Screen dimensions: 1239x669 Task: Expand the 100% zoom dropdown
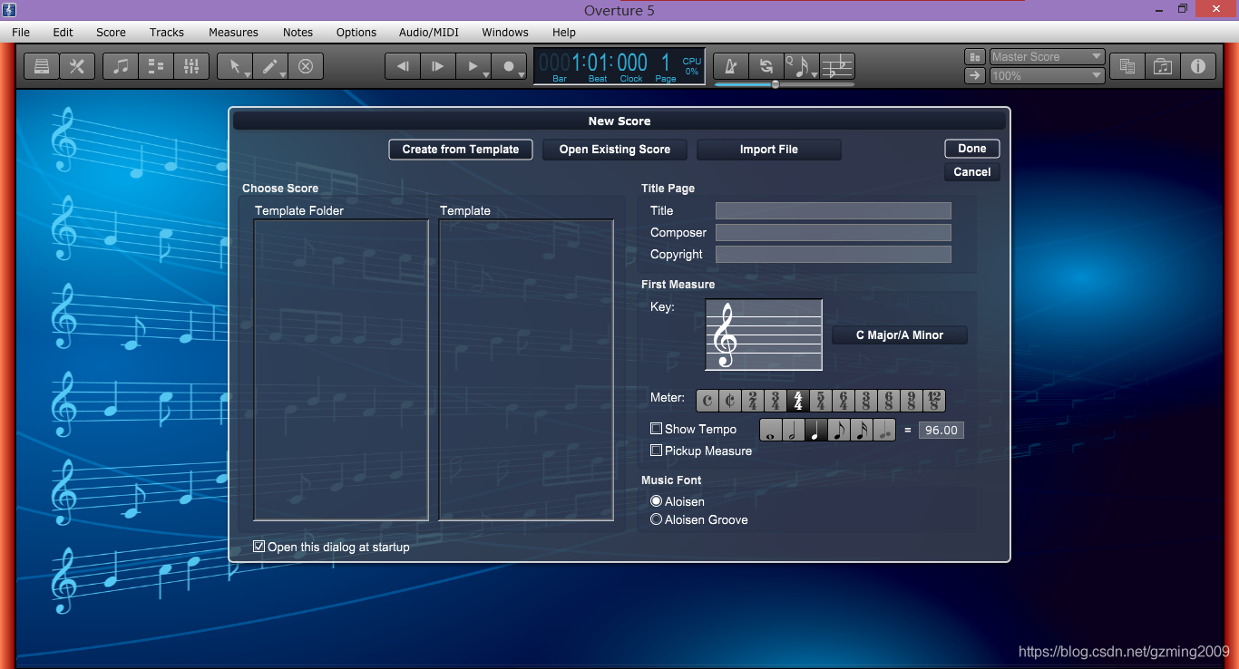tap(1048, 75)
